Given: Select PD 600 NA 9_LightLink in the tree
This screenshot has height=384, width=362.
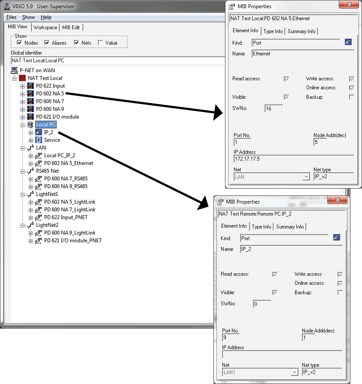Looking at the screenshot, I should pos(70,233).
